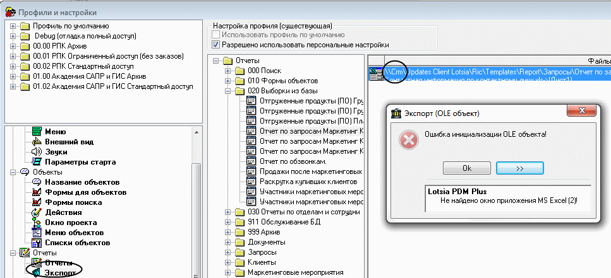
Task: Select Списки объектов tree entry
Action: point(78,243)
